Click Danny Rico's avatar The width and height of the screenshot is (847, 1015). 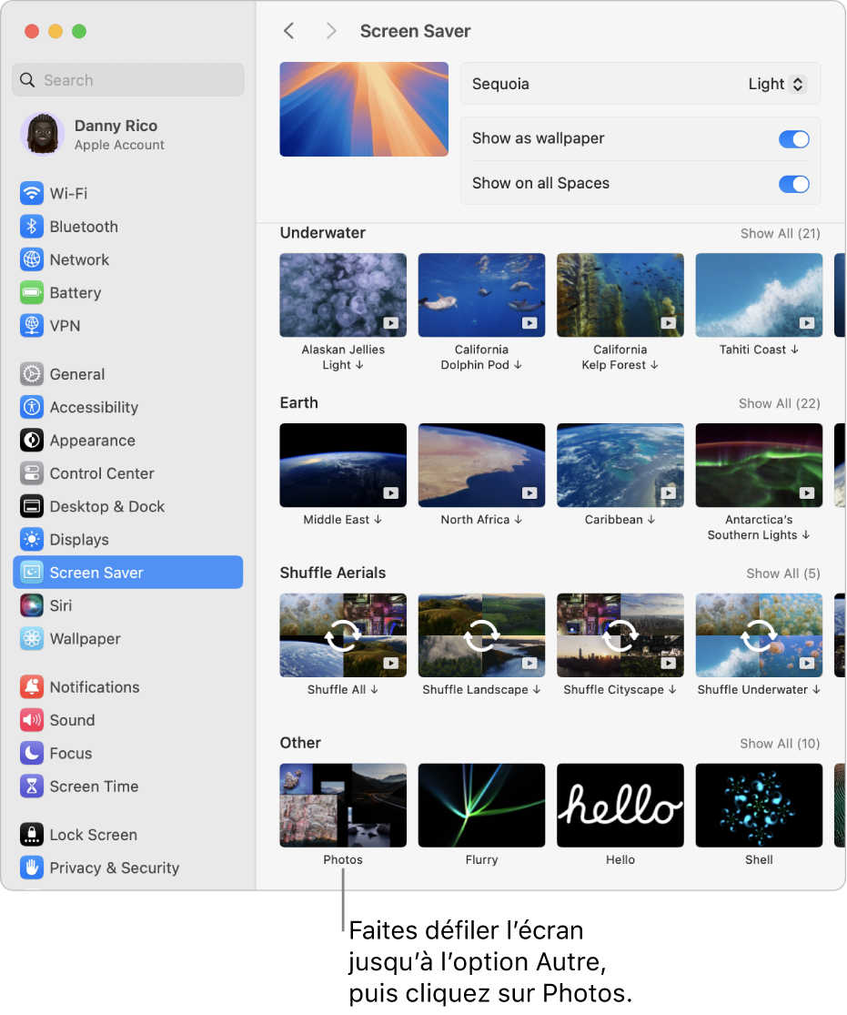coord(43,134)
